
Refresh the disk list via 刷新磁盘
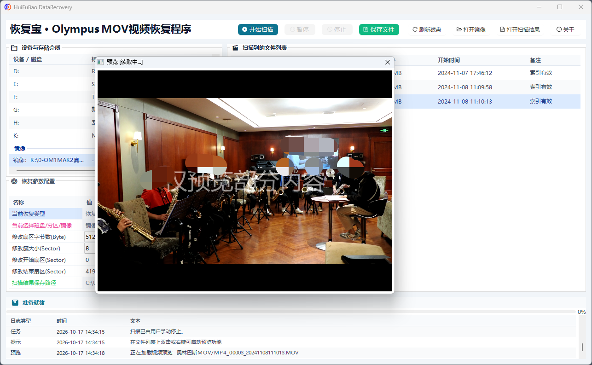point(427,29)
